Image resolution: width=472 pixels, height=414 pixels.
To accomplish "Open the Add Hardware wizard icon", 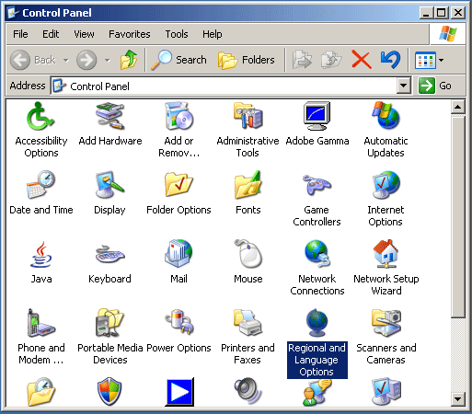I will [x=110, y=116].
